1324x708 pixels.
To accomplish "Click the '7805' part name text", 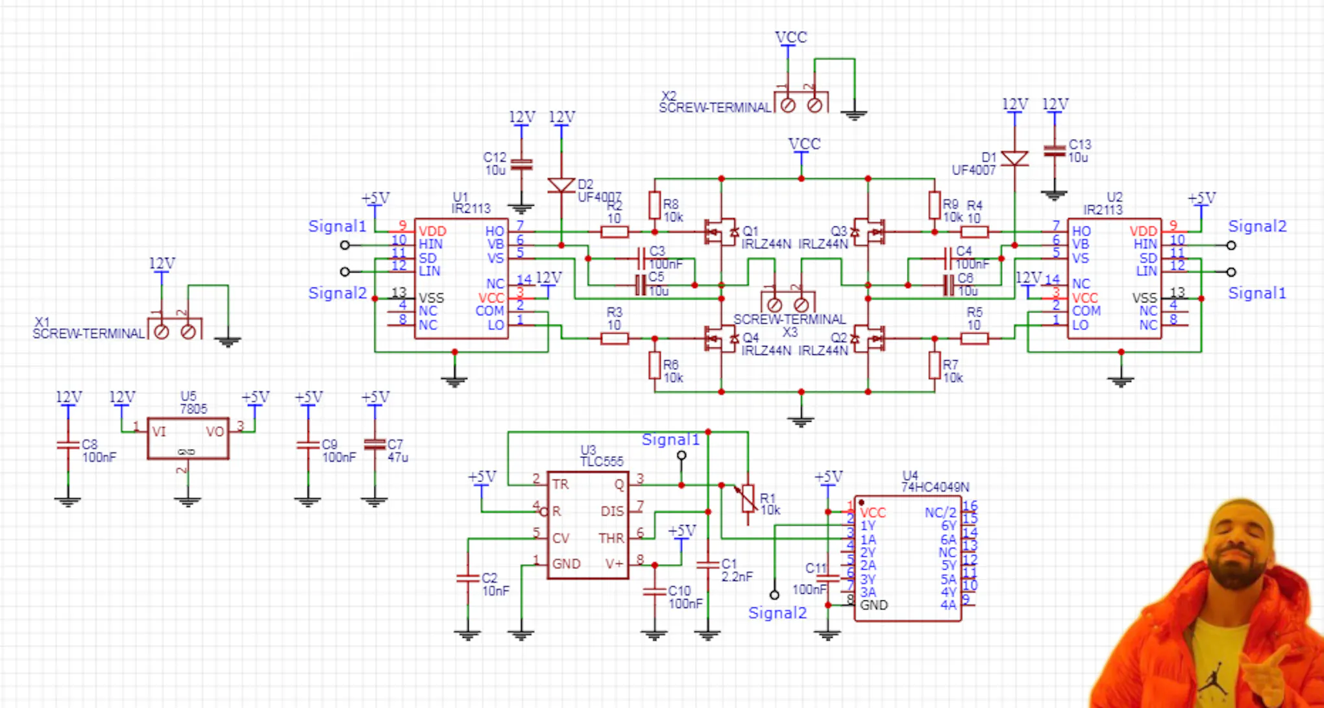I will 193,409.
